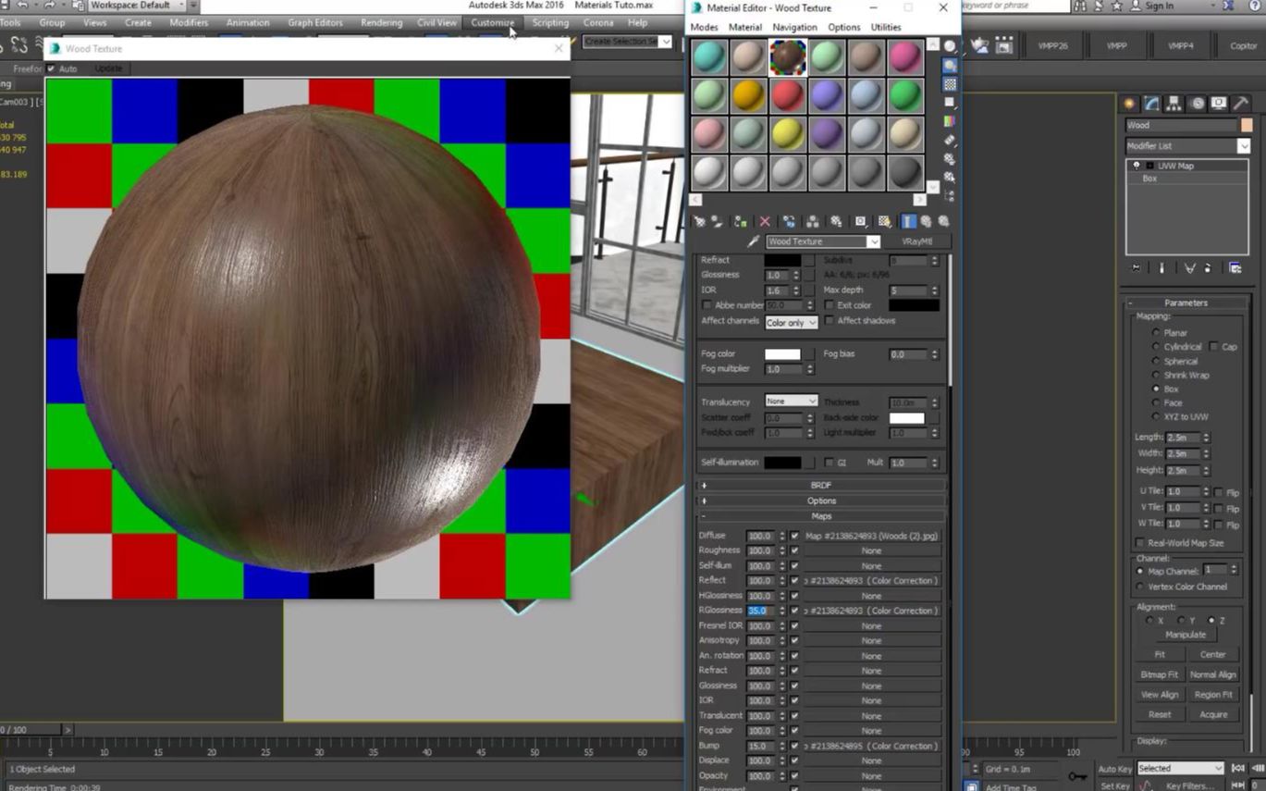Open the Motion tab in command panel
The height and width of the screenshot is (791, 1266).
[x=1198, y=104]
